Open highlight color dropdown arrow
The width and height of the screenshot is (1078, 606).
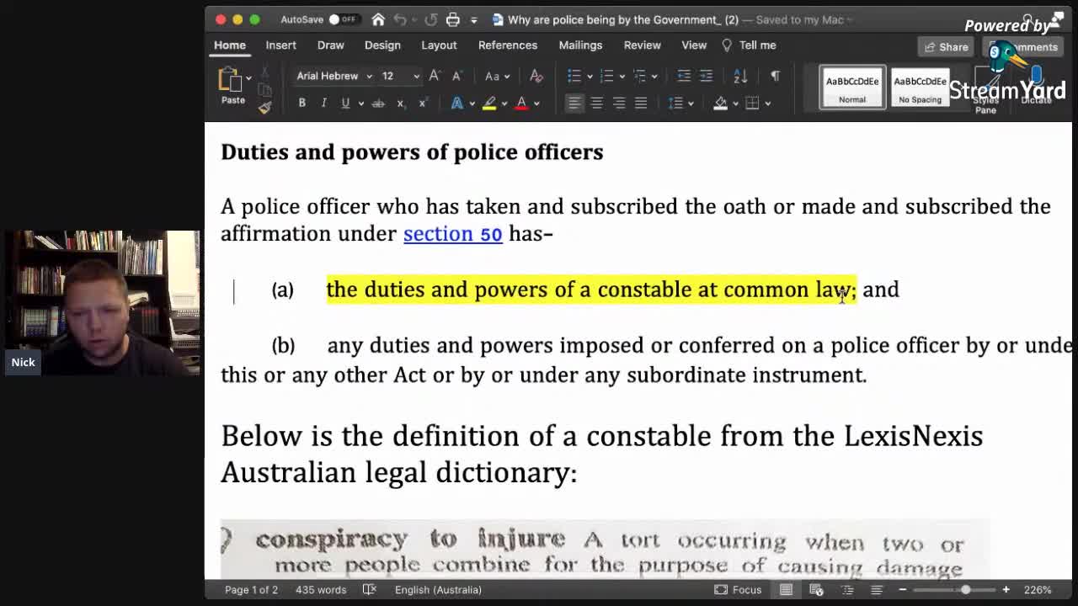click(504, 104)
